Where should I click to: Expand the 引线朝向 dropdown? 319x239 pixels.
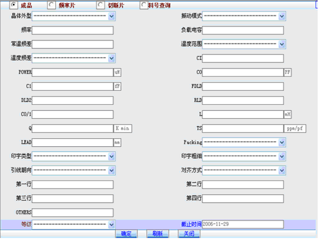74,170
